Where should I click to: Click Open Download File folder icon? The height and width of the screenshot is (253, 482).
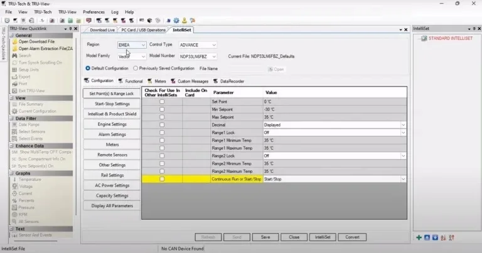coord(14,42)
